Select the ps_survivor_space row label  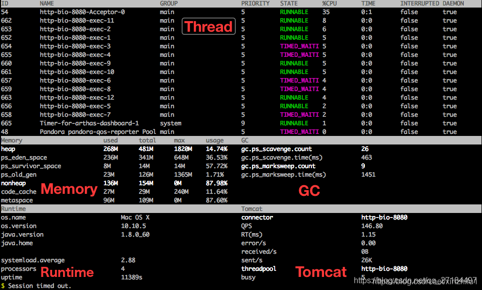pos(31,166)
